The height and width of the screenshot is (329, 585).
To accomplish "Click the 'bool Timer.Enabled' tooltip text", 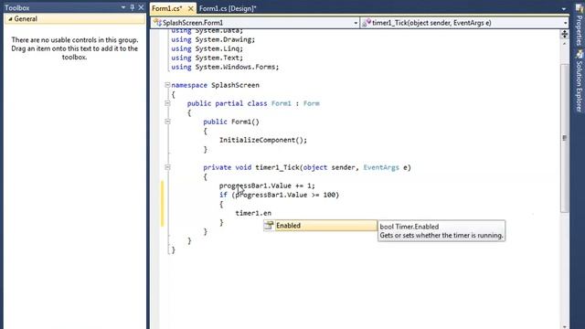I will (x=409, y=227).
